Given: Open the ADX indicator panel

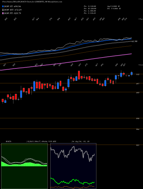Looking at the screenshot, I should (x=73, y=166).
